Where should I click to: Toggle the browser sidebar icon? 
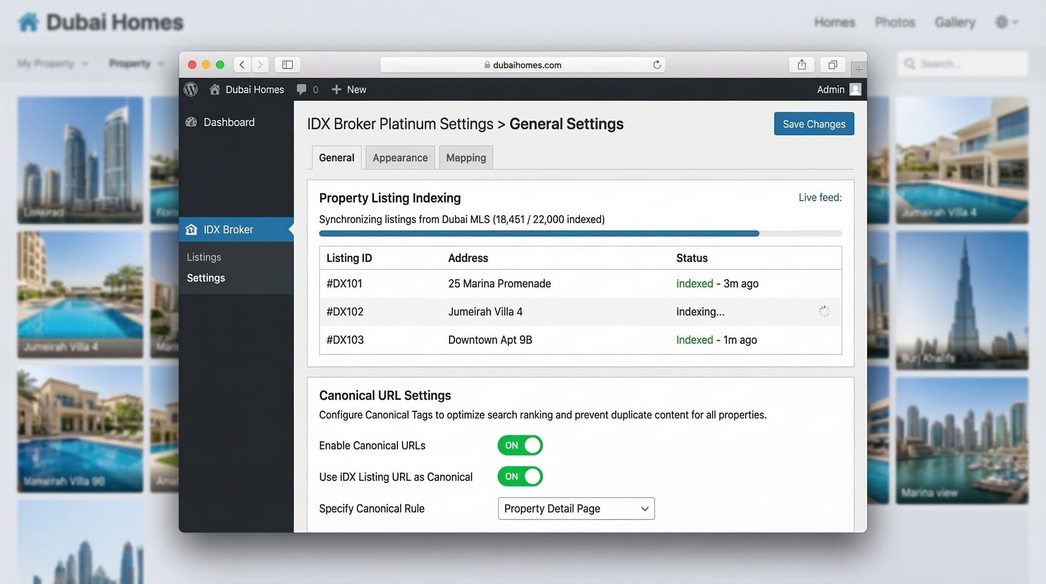coord(287,65)
